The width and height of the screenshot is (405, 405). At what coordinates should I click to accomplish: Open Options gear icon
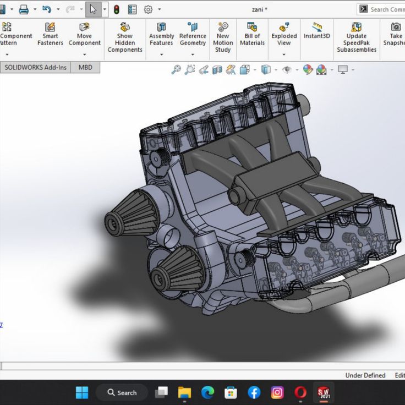(x=148, y=9)
